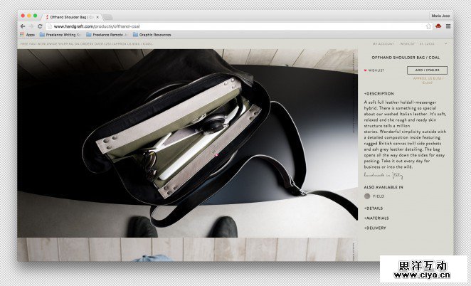
Task: Collapse the Description section
Action: 379,93
